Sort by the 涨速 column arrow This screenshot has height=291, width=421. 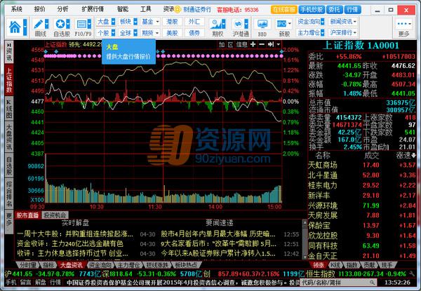pos(413,155)
